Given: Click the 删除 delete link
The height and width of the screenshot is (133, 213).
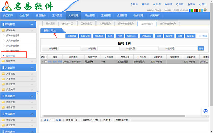Looking at the screenshot, I should [46, 31].
